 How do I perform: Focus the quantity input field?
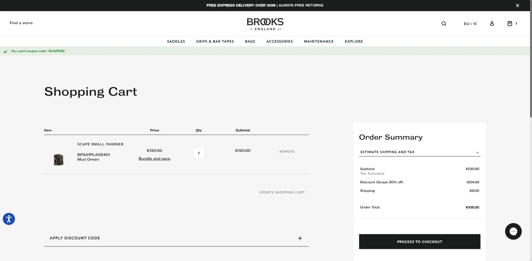[199, 153]
